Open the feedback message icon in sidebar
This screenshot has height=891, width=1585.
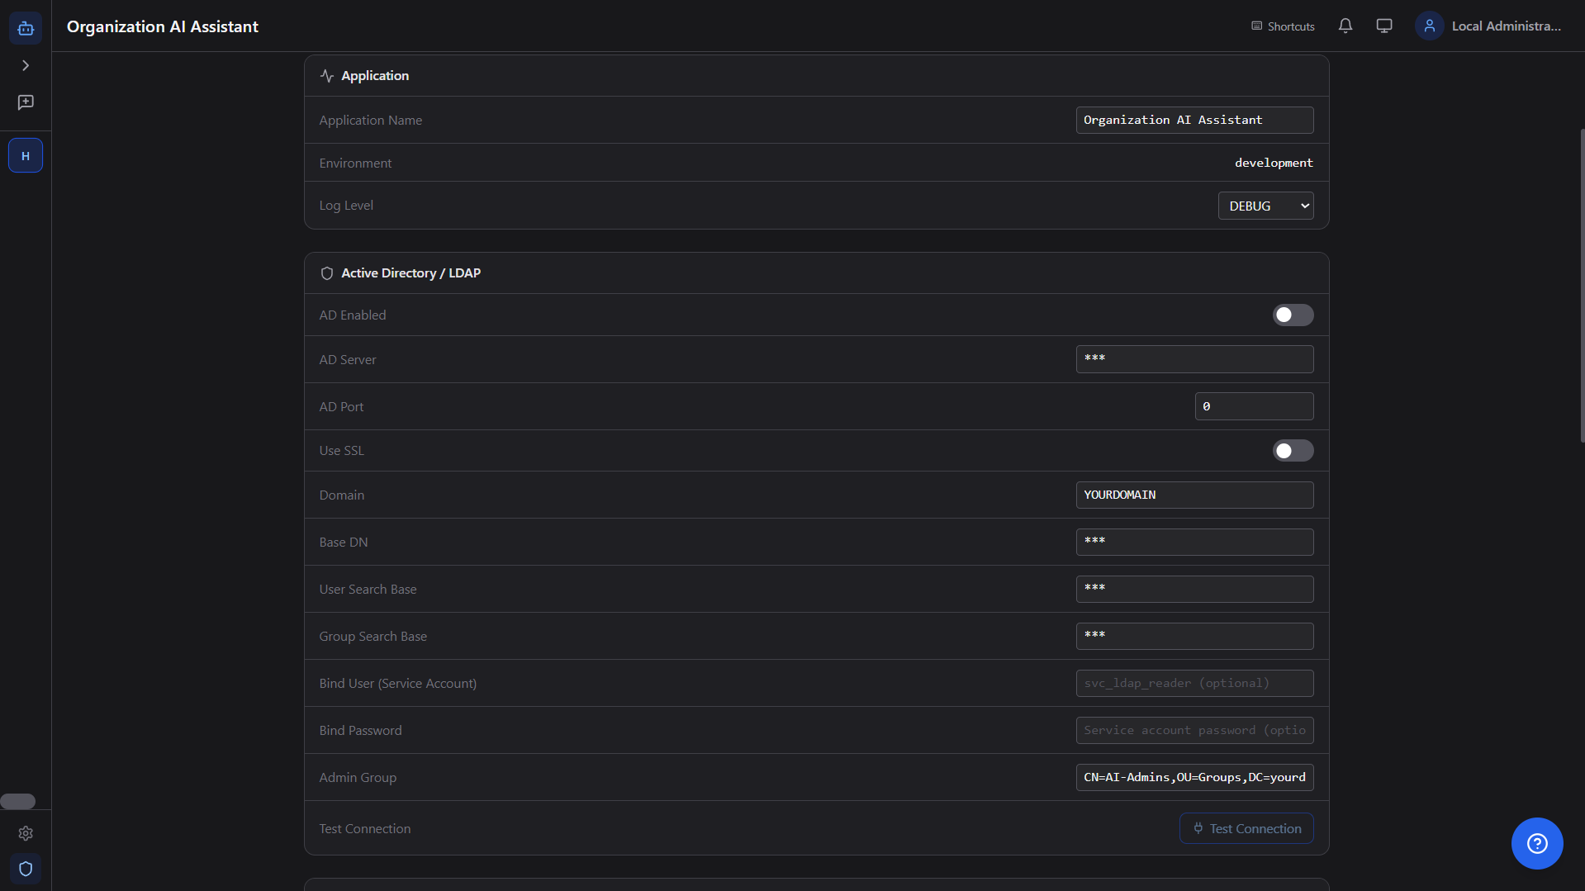pyautogui.click(x=26, y=102)
